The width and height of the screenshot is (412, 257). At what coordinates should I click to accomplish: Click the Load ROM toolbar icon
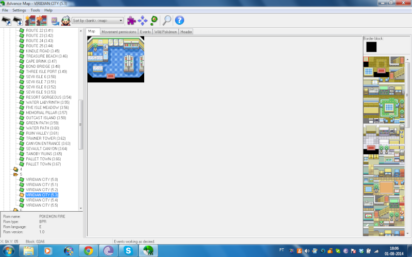[7, 21]
